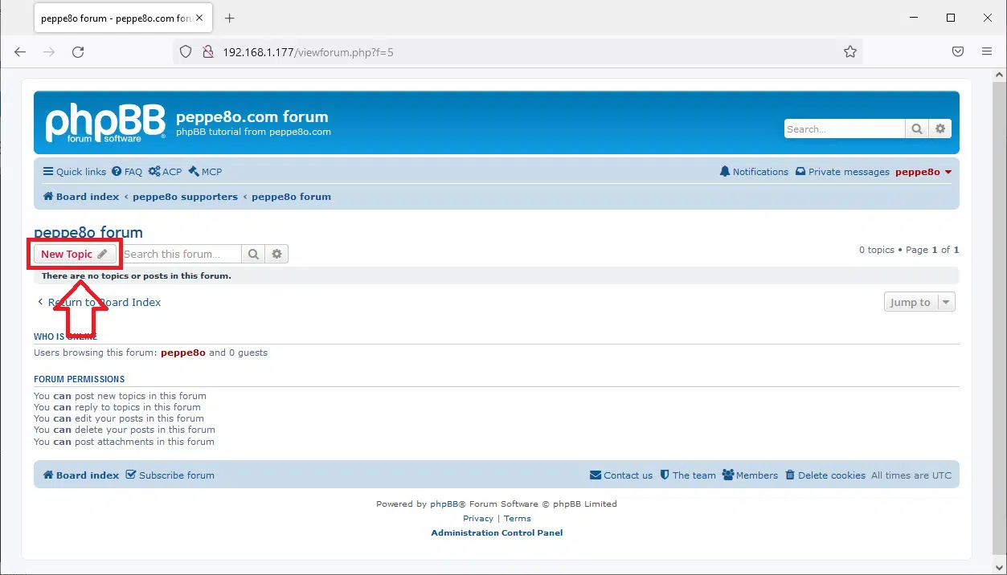Open MCP moderator control panel link

(205, 172)
